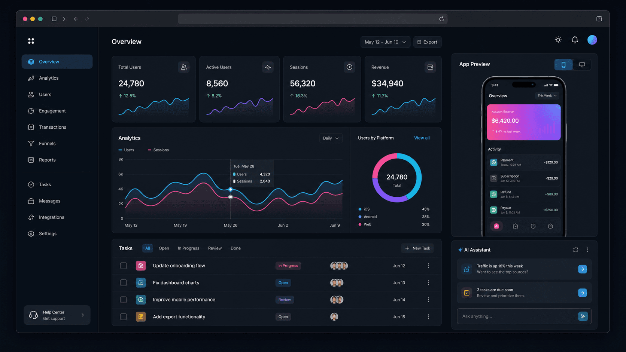Reload the page in the browser bar

442,19
